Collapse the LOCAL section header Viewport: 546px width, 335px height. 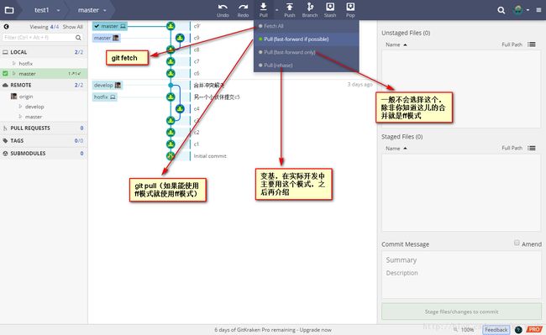click(44, 52)
